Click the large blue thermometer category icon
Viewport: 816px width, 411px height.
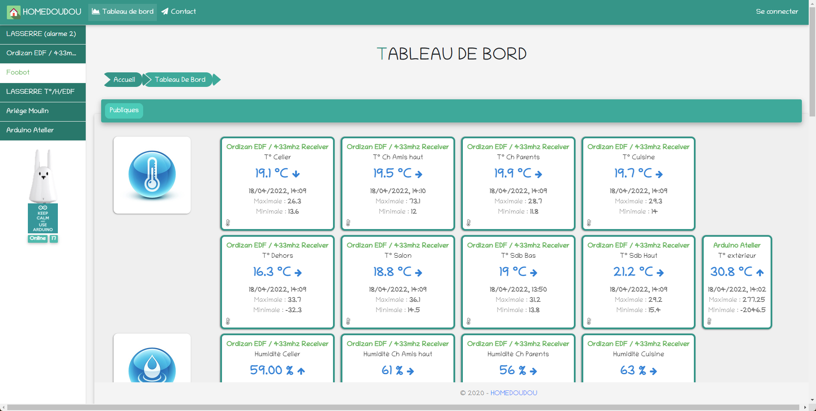click(x=152, y=175)
